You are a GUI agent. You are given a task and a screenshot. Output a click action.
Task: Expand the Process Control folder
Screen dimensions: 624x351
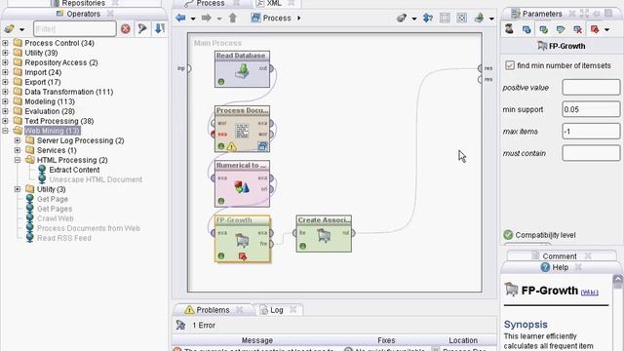point(5,43)
